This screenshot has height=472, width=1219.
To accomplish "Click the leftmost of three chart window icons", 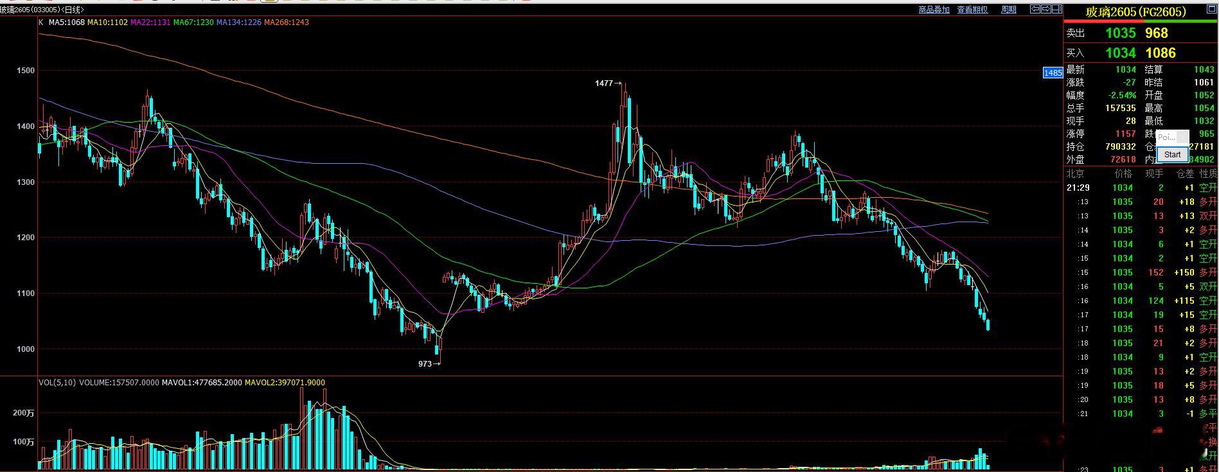I will (x=1035, y=9).
